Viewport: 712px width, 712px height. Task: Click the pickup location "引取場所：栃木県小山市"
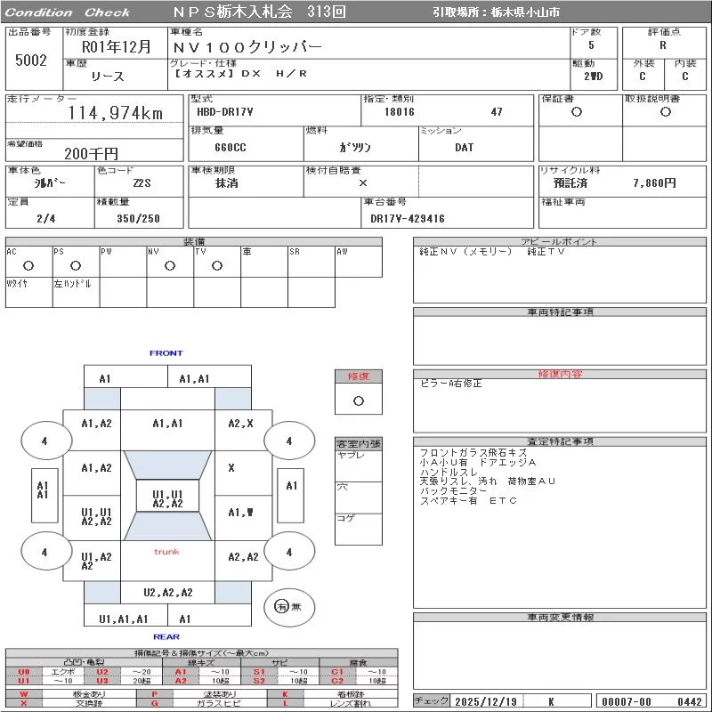(496, 12)
